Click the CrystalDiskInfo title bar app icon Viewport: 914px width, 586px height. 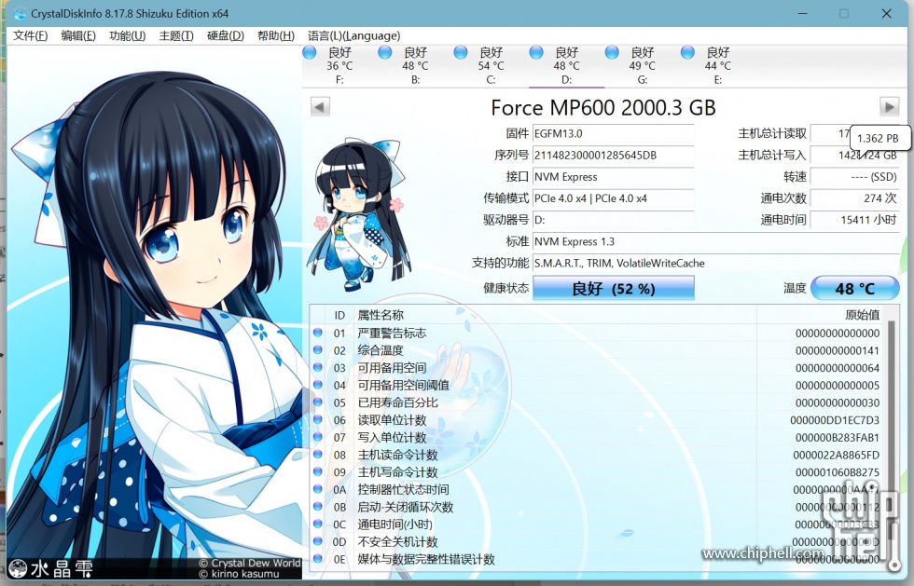(20, 13)
